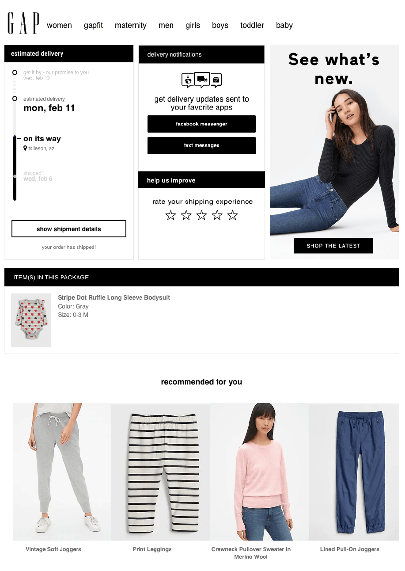Viewport: 405px width, 571px height.
Task: Open Stripe Dot Ruffle Bodysuit thumbnail
Action: [x=31, y=320]
